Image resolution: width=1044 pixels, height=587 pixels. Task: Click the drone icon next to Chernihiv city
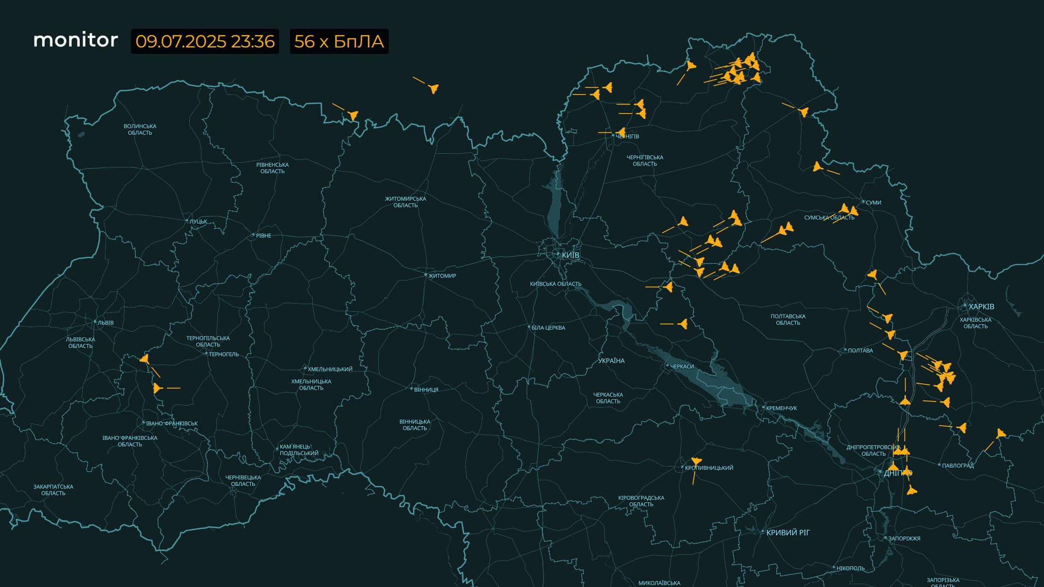621,132
